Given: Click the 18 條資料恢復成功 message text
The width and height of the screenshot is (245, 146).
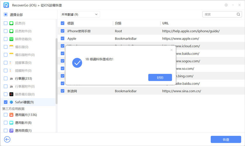Looking at the screenshot, I should (x=99, y=59).
